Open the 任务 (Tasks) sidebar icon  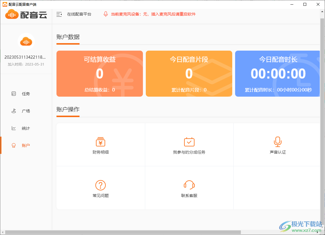coord(14,93)
